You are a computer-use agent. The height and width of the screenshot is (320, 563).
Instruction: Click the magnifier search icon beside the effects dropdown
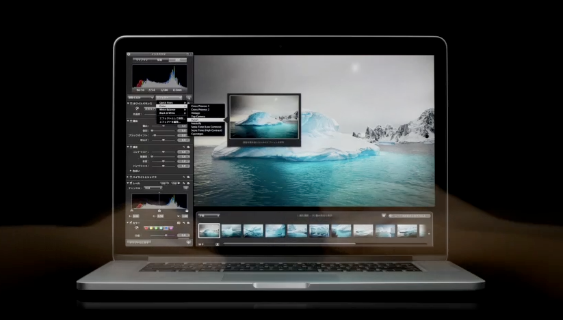tap(188, 98)
